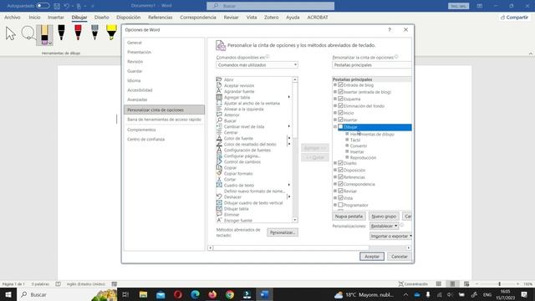
Task: Select Barra de herramientas de acceso rápido
Action: click(164, 120)
